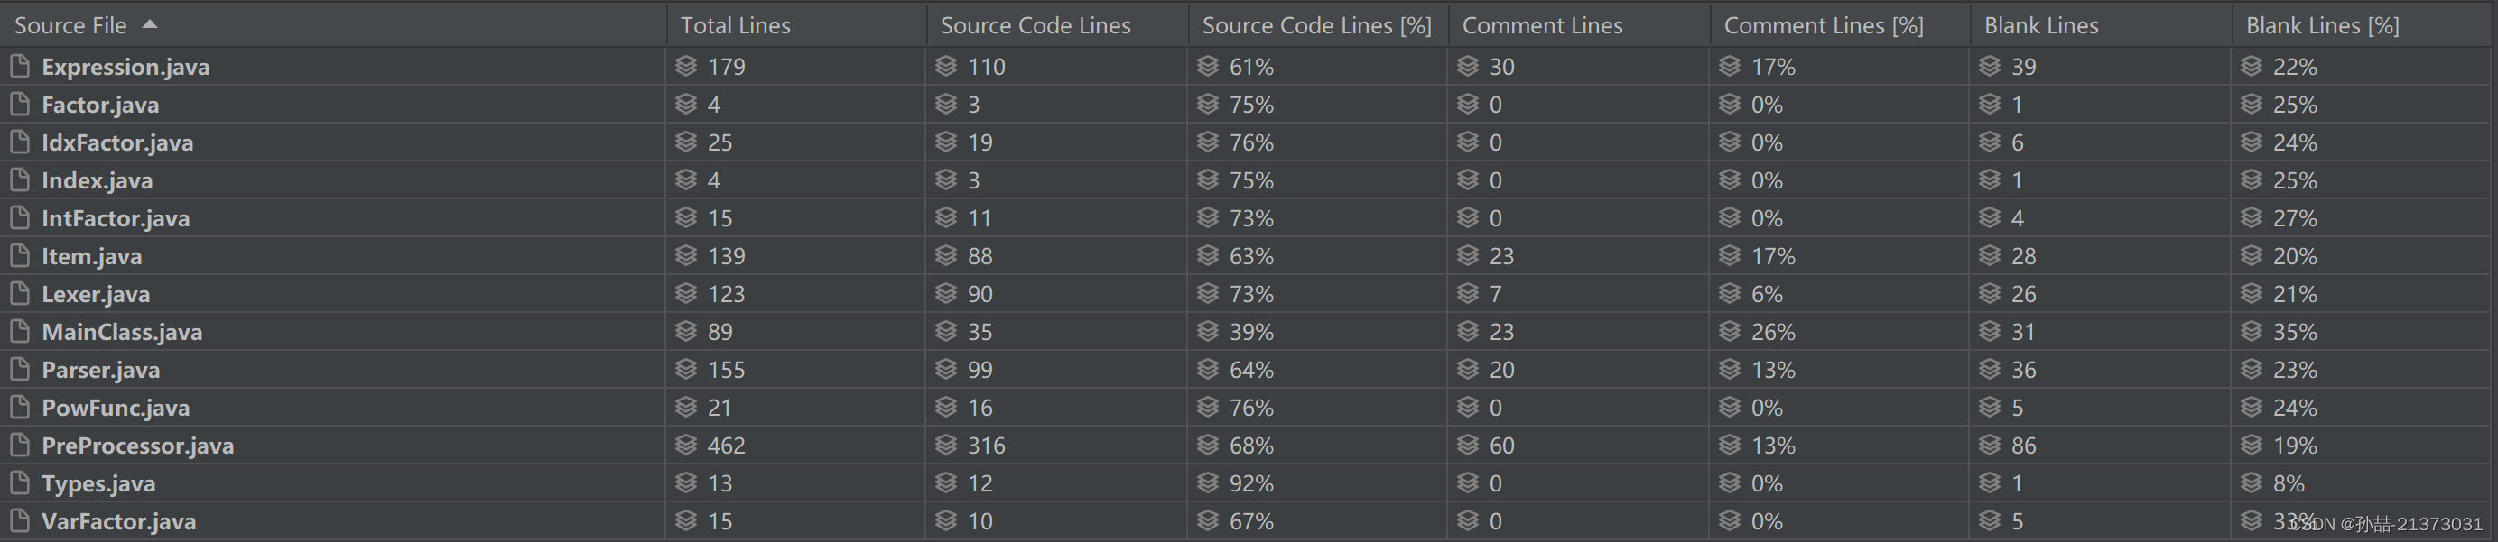Click the file icon next to PreProcessor.java
This screenshot has width=2498, height=542.
pyautogui.click(x=19, y=446)
